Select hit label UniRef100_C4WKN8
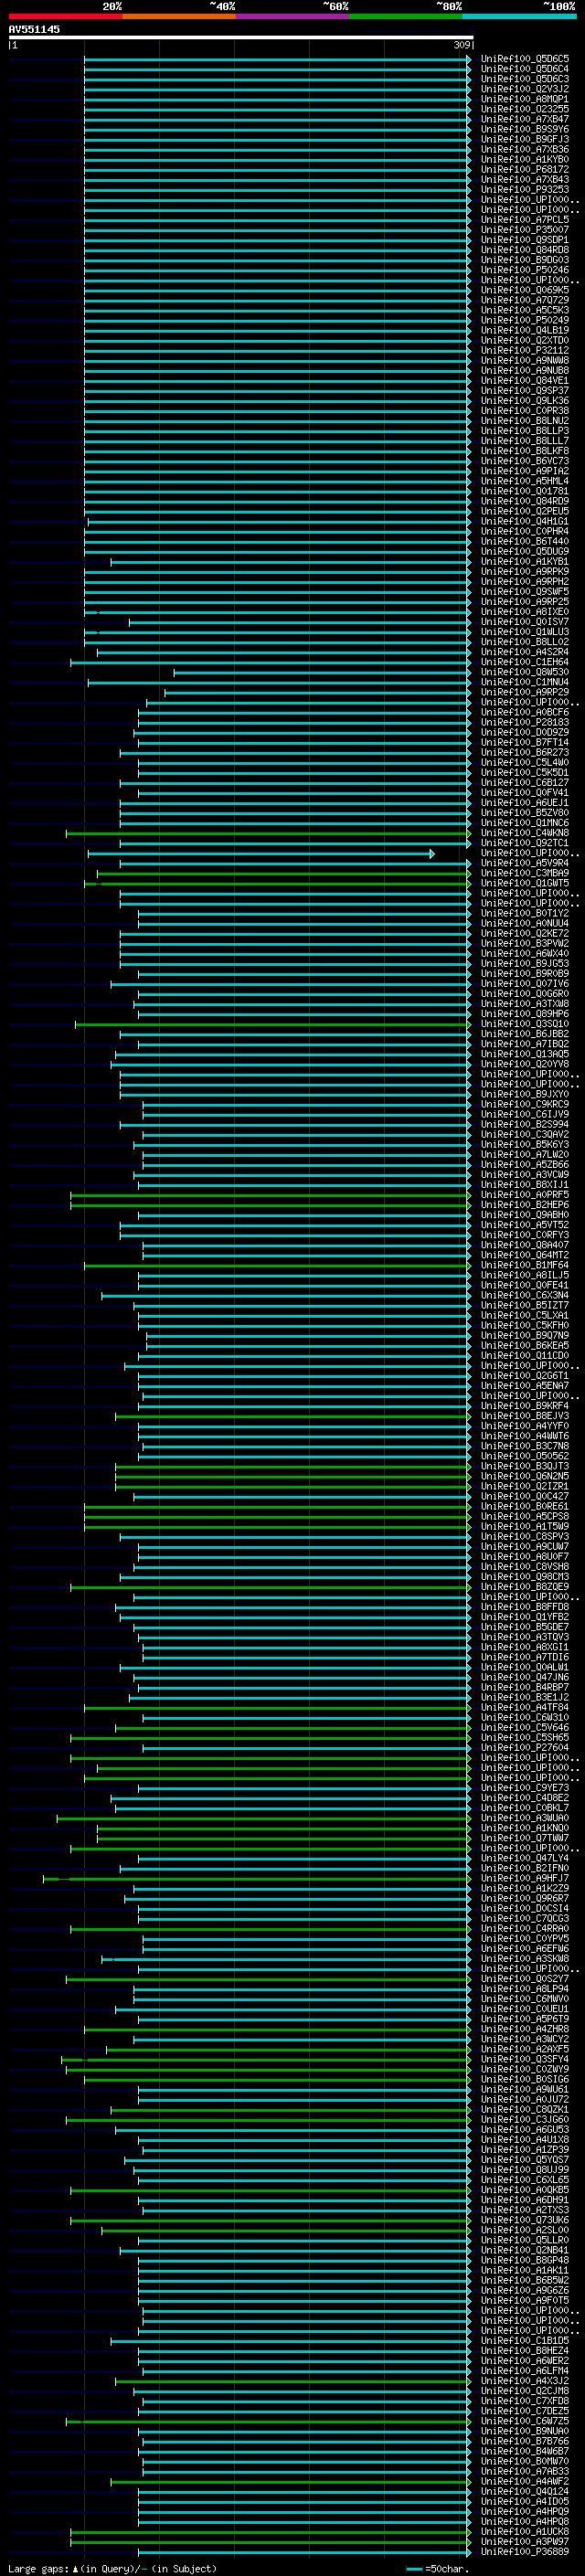The image size is (585, 2576). click(525, 833)
